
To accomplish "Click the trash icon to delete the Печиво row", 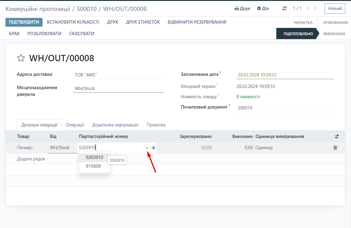I will click(335, 148).
